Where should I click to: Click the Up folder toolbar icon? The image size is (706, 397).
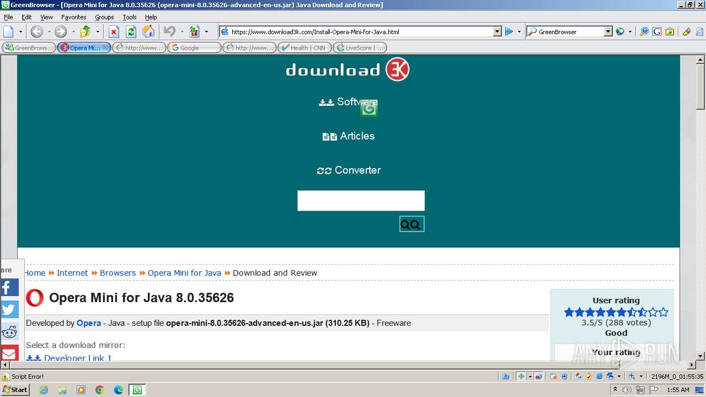coord(85,31)
